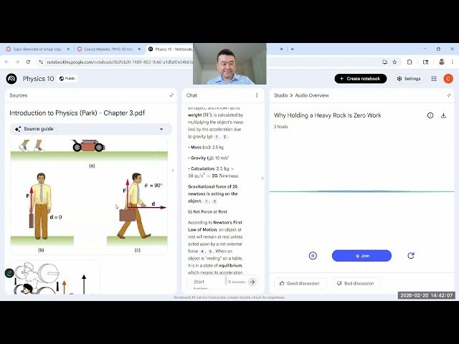Click the audio waveform progress line
Image resolution: width=459 pixels, height=344 pixels.
361,191
